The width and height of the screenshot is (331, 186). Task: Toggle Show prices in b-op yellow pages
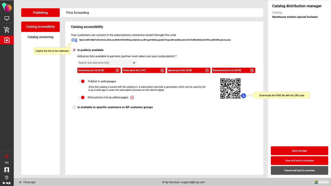81,98
